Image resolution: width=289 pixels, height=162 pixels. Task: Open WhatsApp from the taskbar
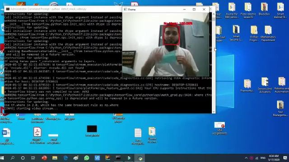[x=87, y=158]
